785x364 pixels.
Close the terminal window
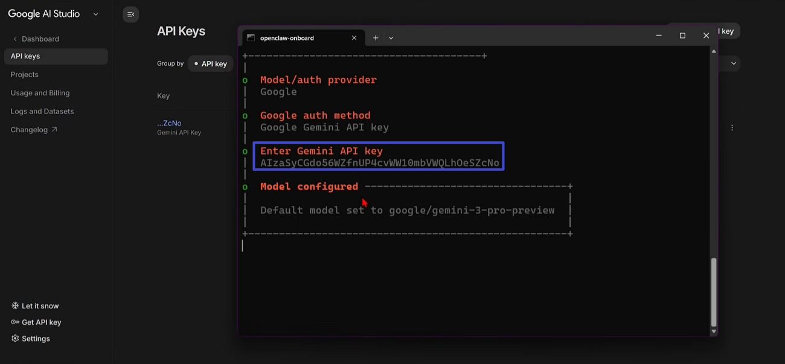(706, 36)
